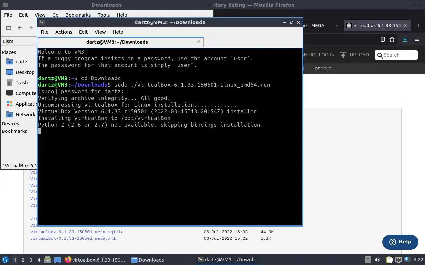Switch to Firefox window in the taskbar
The width and height of the screenshot is (425, 265).
pos(95,260)
